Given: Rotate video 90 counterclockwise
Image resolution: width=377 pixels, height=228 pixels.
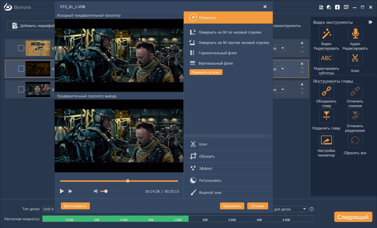Looking at the screenshot, I should coord(229,43).
